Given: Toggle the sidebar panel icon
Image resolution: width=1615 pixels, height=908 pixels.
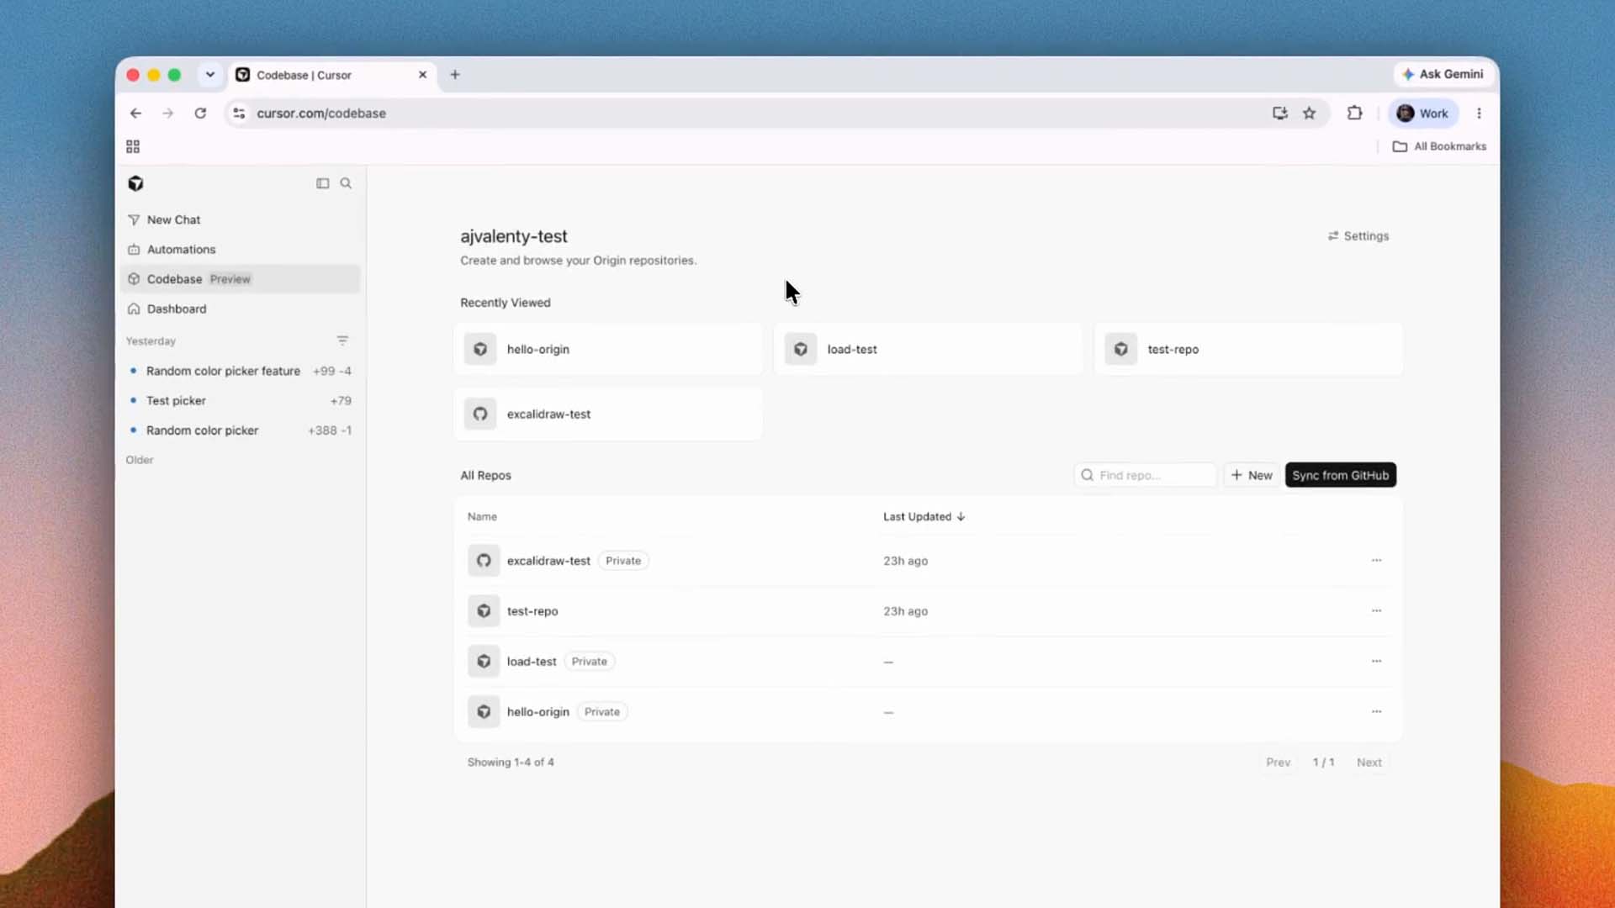Looking at the screenshot, I should [322, 183].
